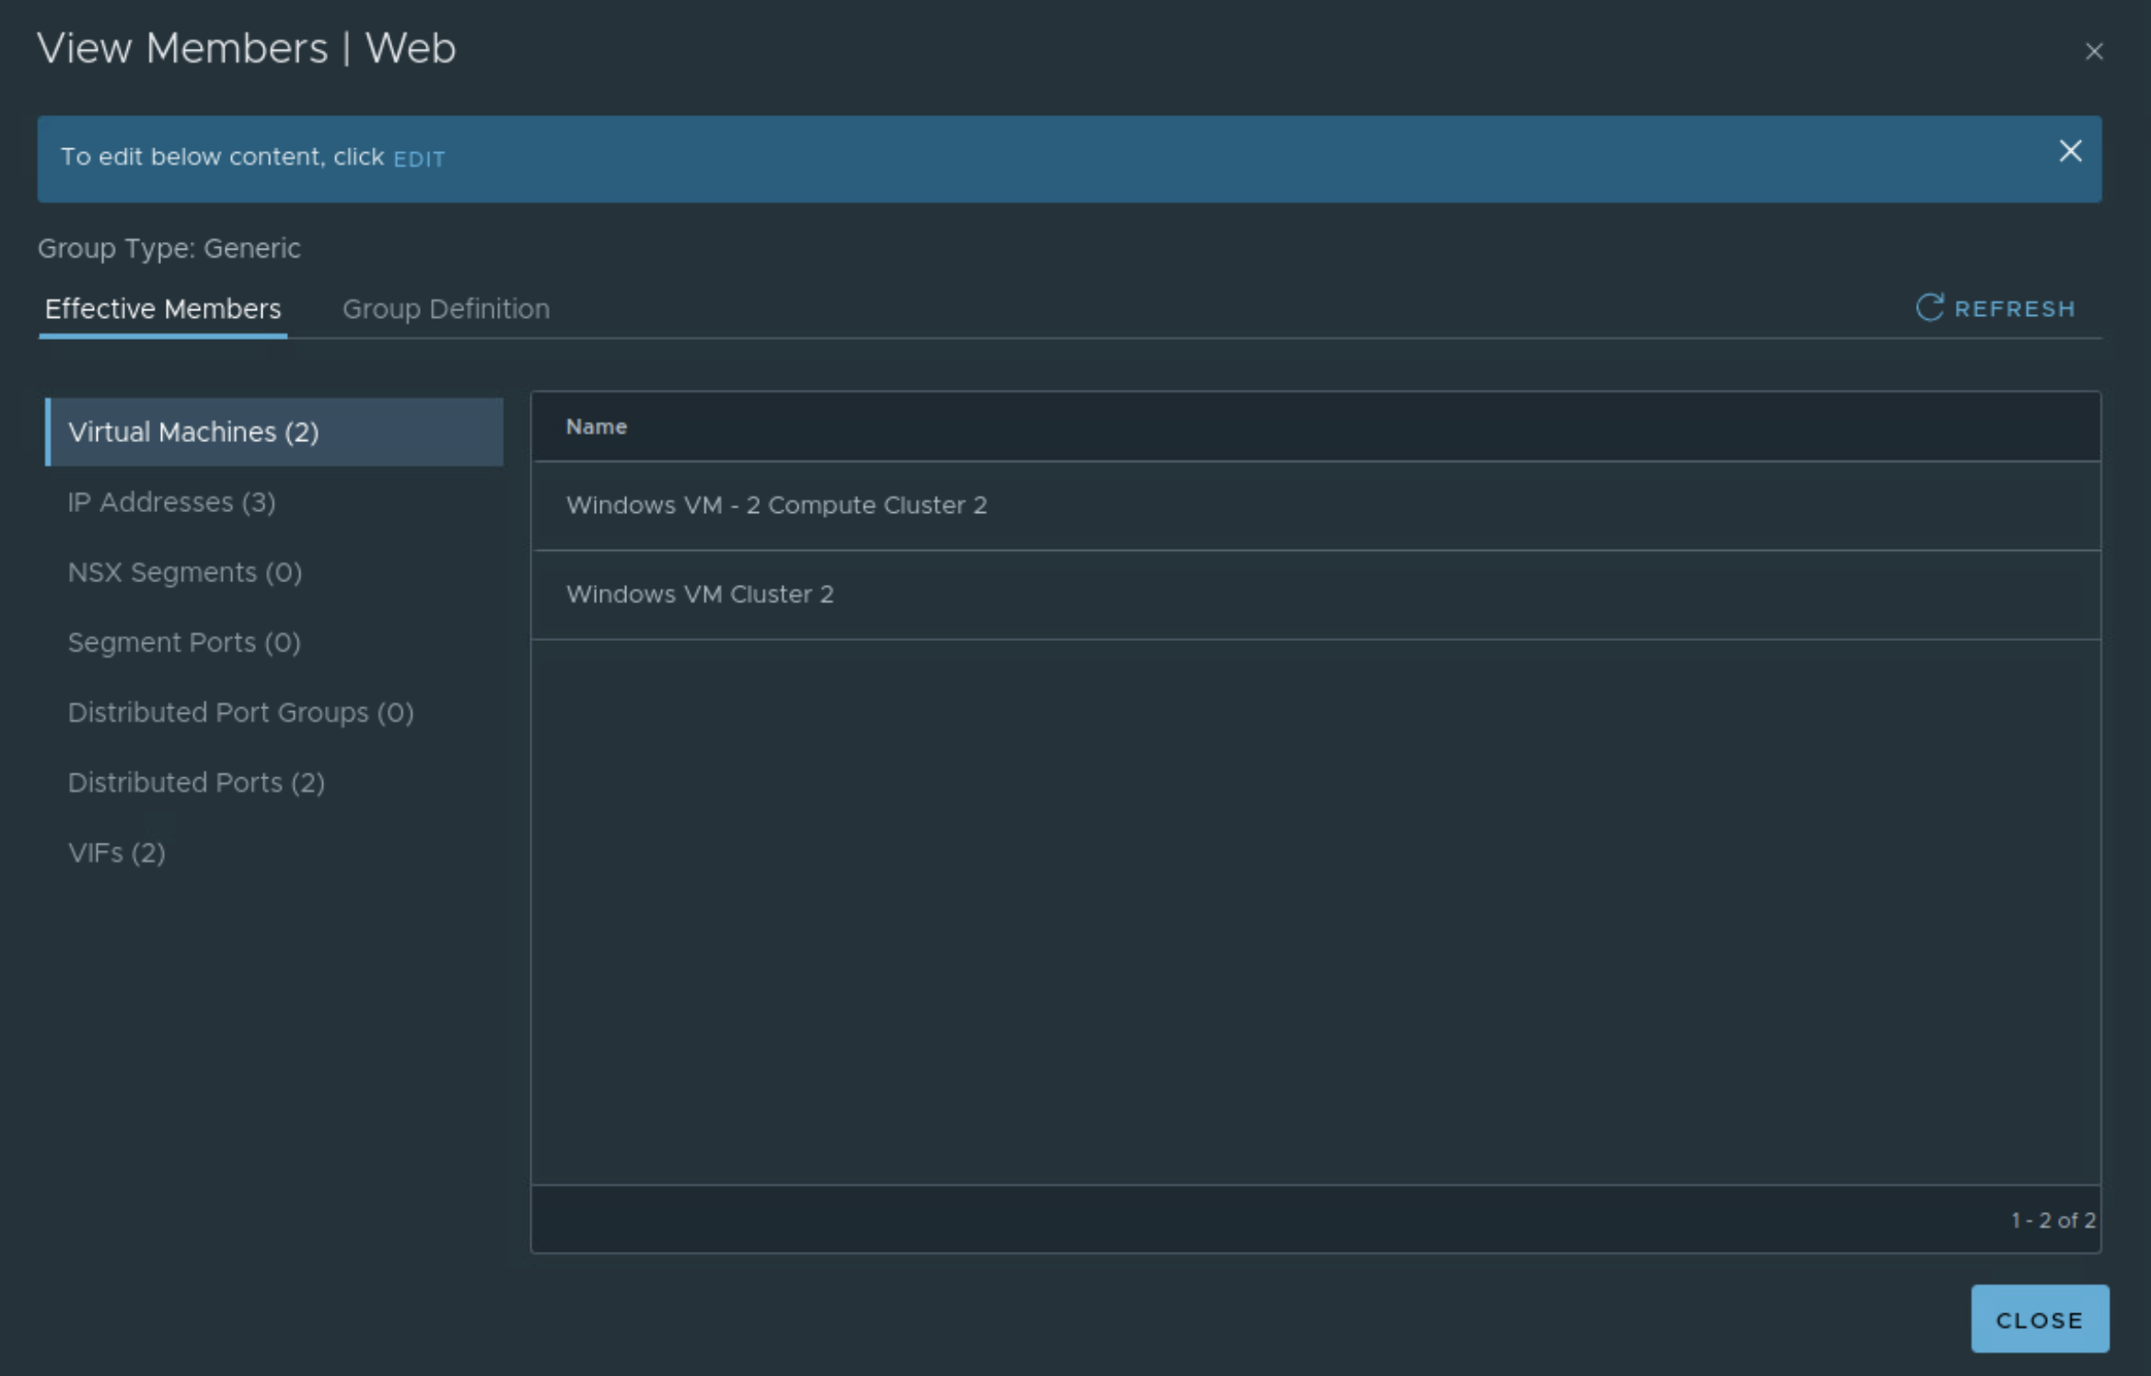Screen dimensions: 2151x1376
Task: Open IP Addresses (3) list
Action: click(171, 502)
